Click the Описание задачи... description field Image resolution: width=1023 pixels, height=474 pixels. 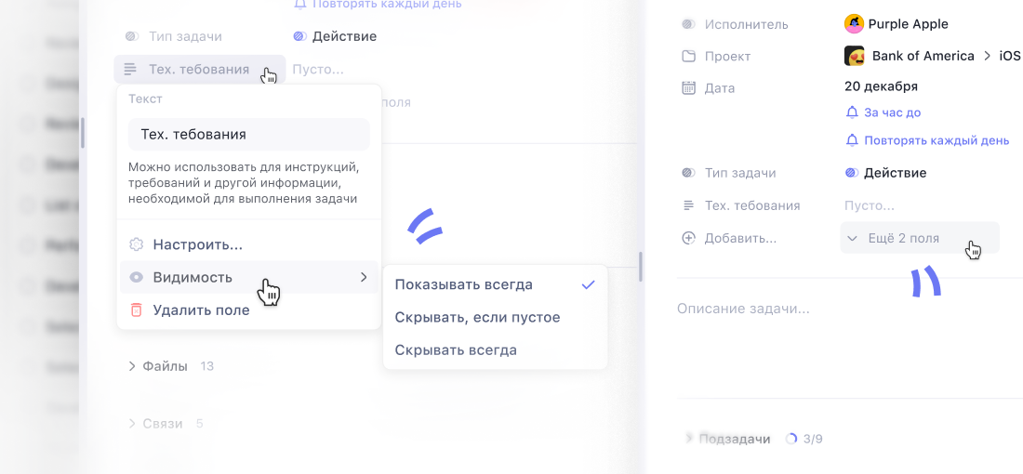pos(743,309)
